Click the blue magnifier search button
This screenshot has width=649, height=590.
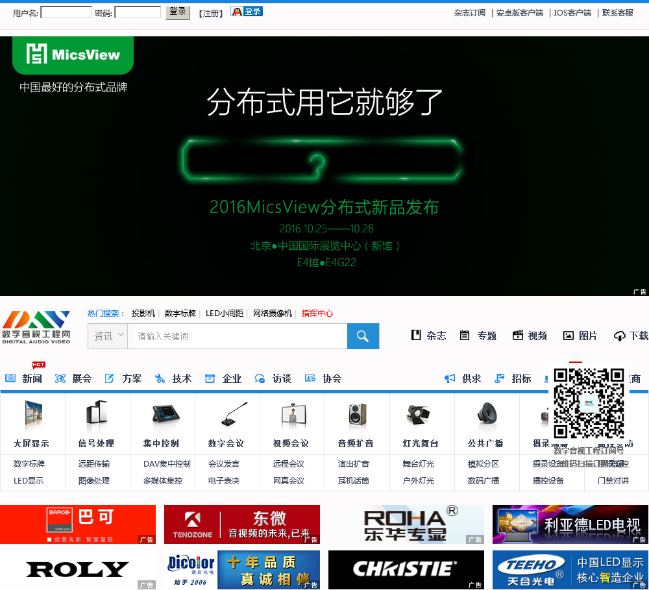click(x=363, y=336)
